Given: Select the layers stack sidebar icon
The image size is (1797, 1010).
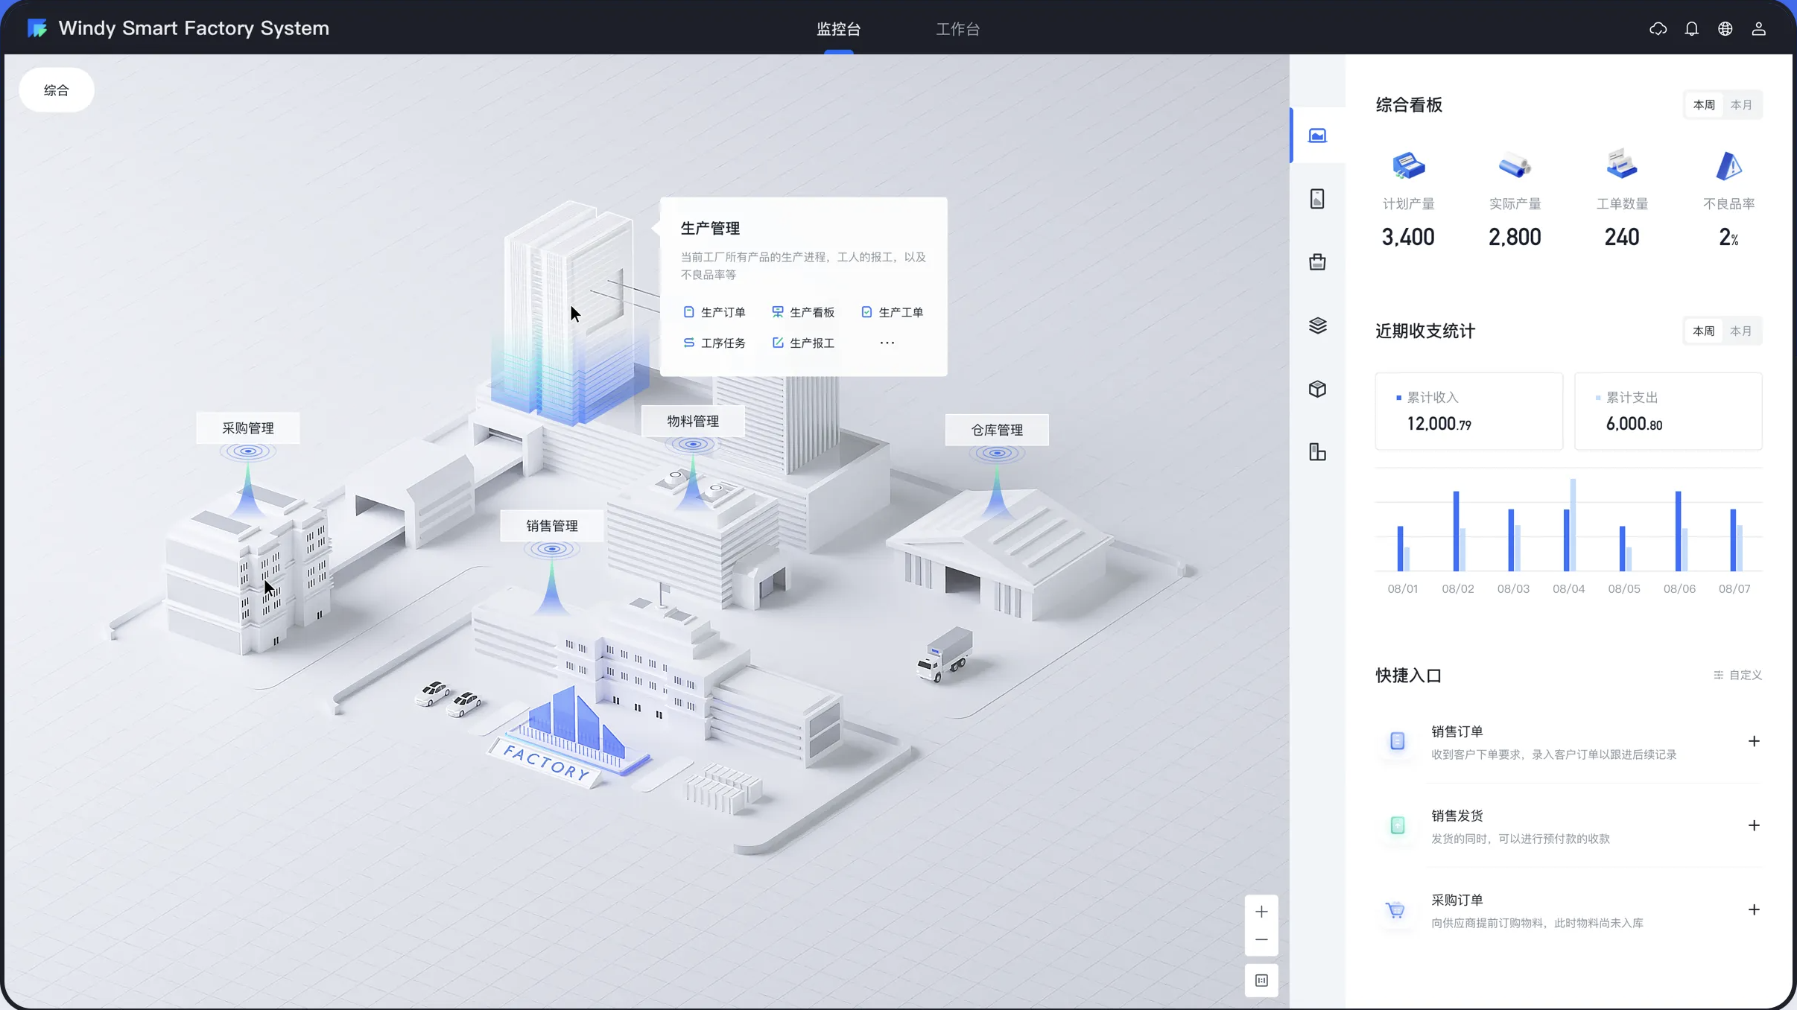Looking at the screenshot, I should [1317, 325].
